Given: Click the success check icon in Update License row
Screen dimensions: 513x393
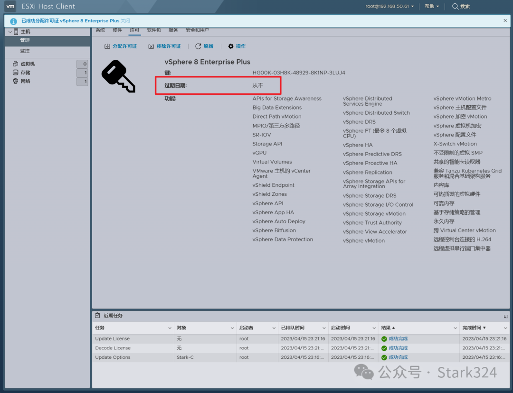Looking at the screenshot, I should pos(384,339).
